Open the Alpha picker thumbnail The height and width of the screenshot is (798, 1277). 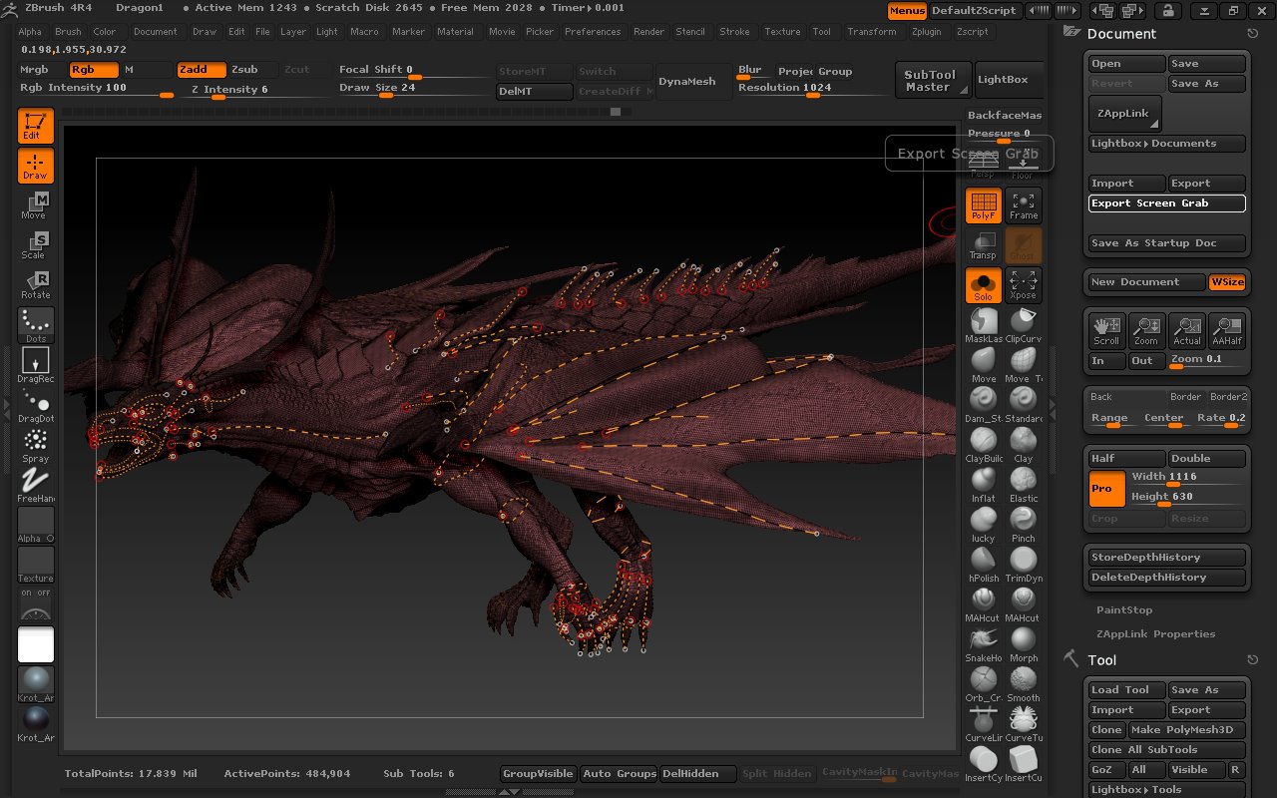point(35,524)
